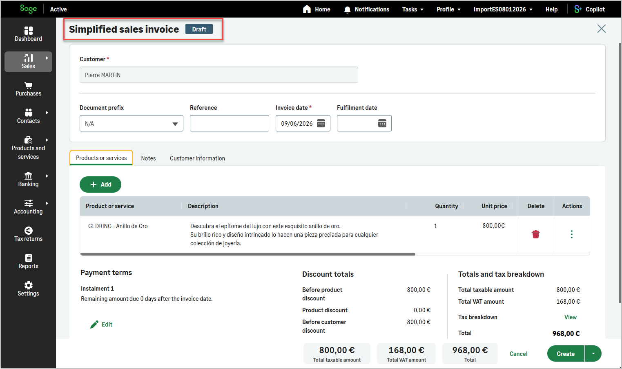Open Fulfilment date calendar picker
Viewport: 622px width, 369px height.
tap(382, 123)
